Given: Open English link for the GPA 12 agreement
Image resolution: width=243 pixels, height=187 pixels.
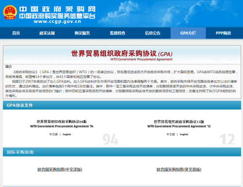Looking at the screenshot, I should (x=184, y=134).
